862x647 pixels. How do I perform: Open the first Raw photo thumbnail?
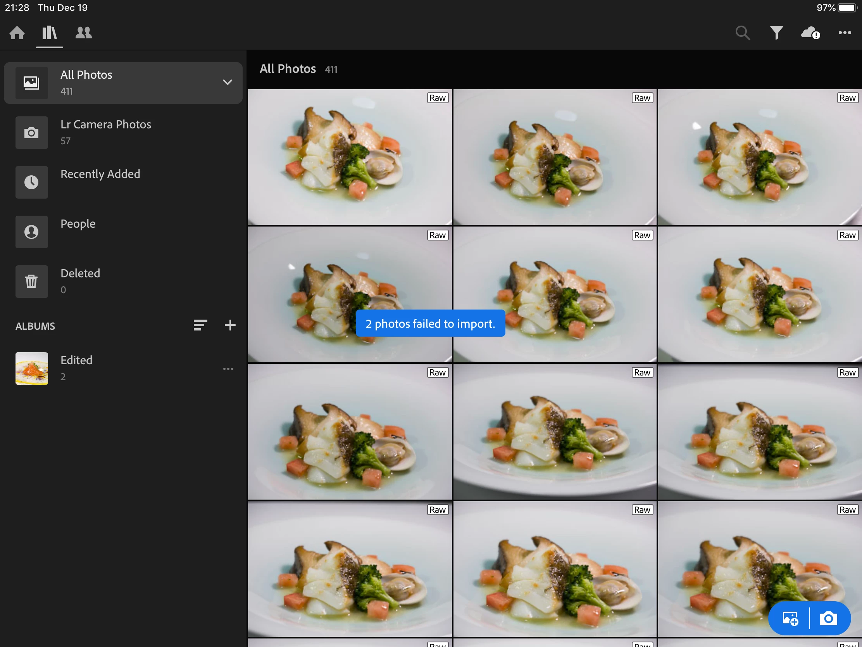(x=350, y=157)
